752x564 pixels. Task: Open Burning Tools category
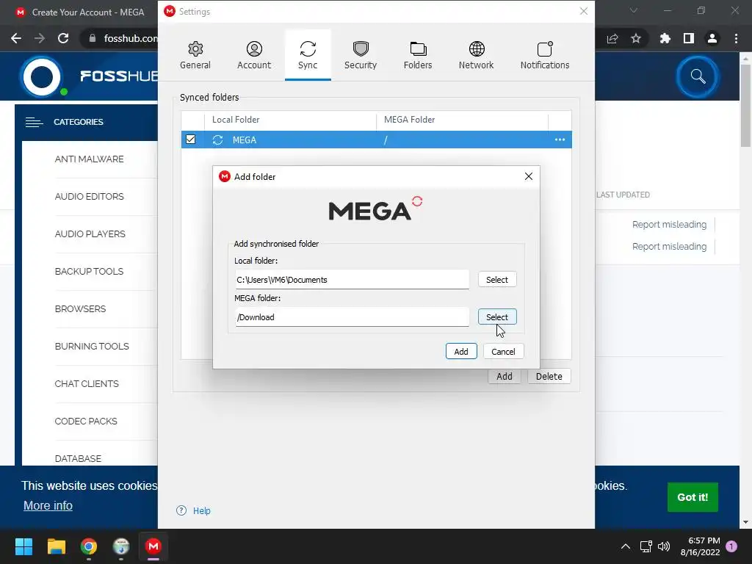click(92, 347)
